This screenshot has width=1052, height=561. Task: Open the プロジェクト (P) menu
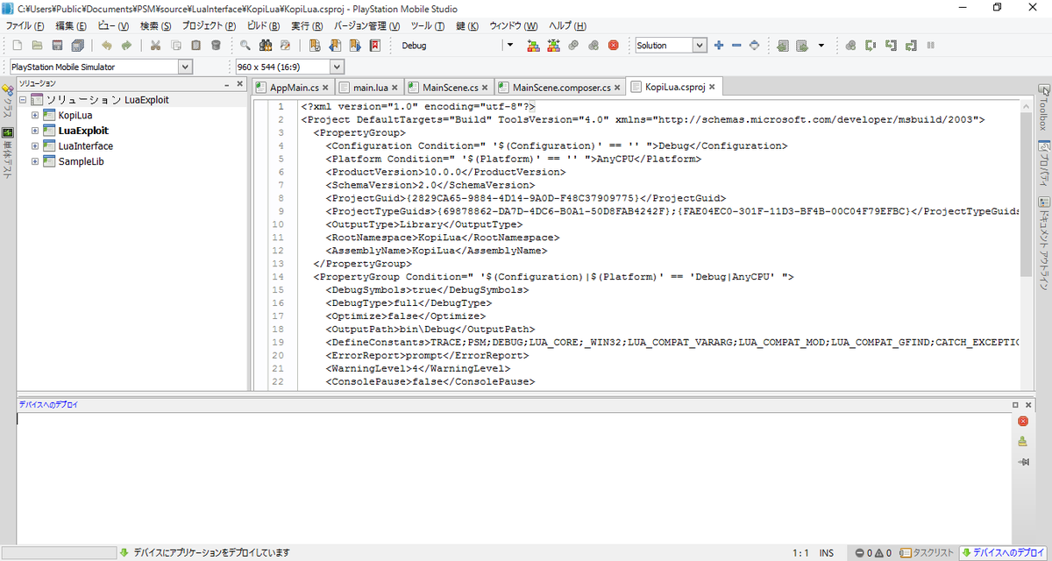tap(208, 26)
